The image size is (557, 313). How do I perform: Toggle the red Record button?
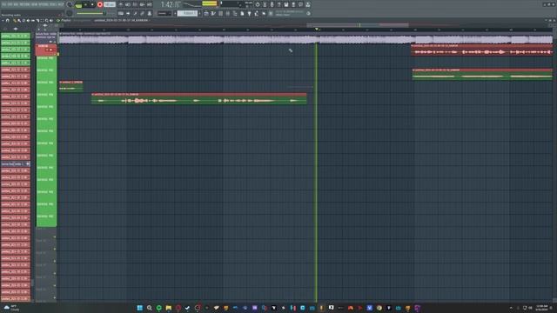[x=100, y=4]
